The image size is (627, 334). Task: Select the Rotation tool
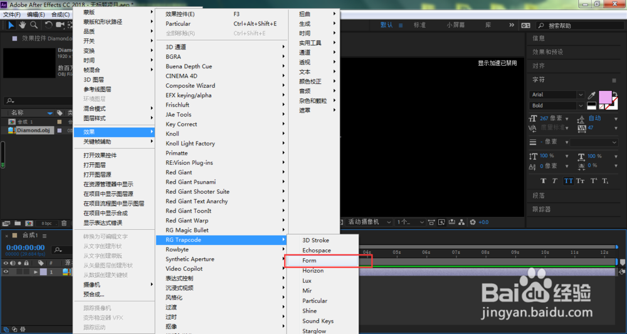(48, 25)
